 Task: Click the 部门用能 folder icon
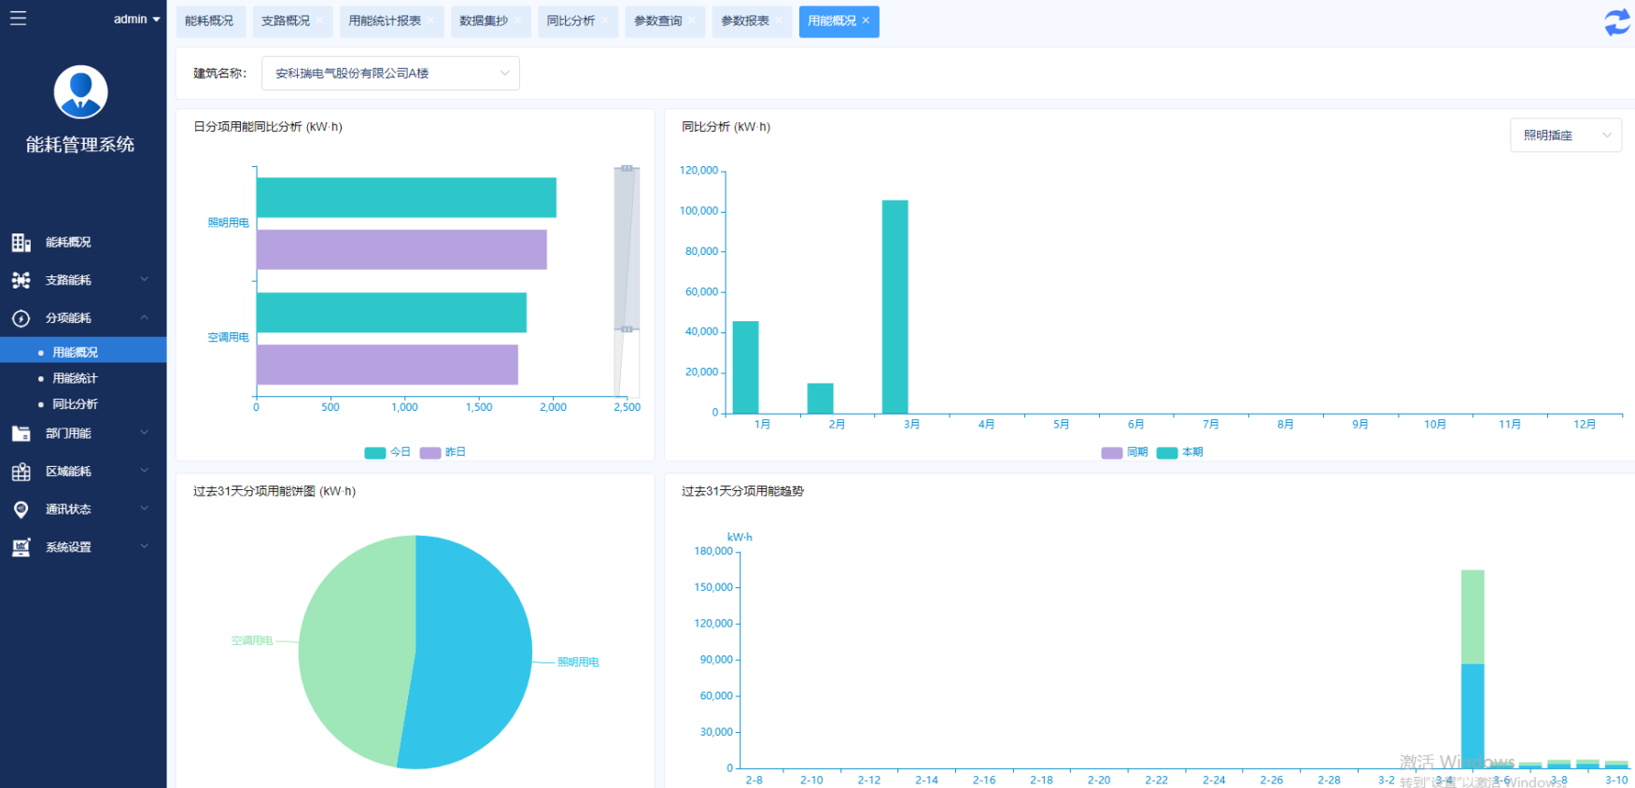pyautogui.click(x=21, y=433)
